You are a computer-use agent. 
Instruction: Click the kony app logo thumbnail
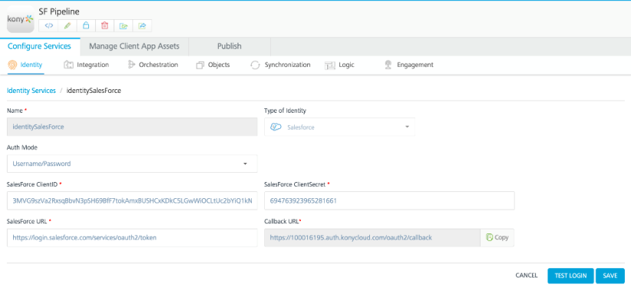tap(21, 19)
